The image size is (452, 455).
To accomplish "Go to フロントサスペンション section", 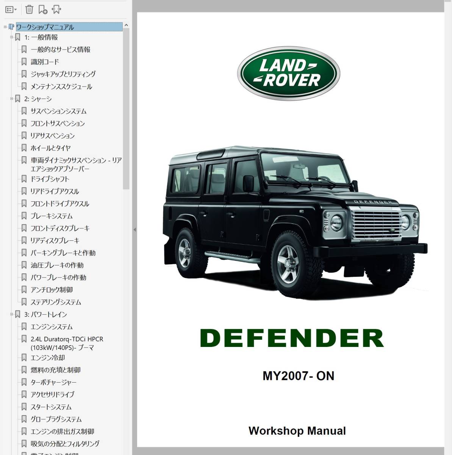I will [58, 123].
